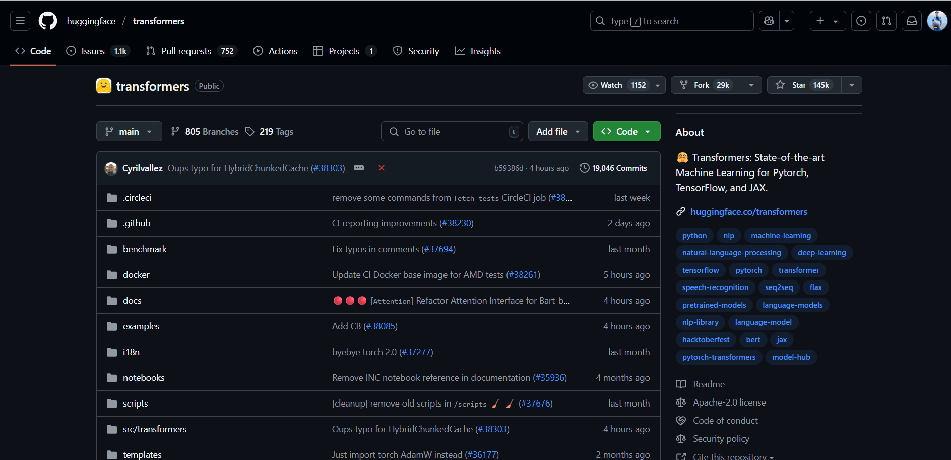Star the transformers repository

coord(804,85)
